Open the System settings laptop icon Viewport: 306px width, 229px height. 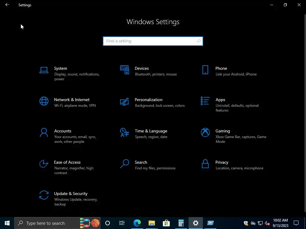pos(44,70)
